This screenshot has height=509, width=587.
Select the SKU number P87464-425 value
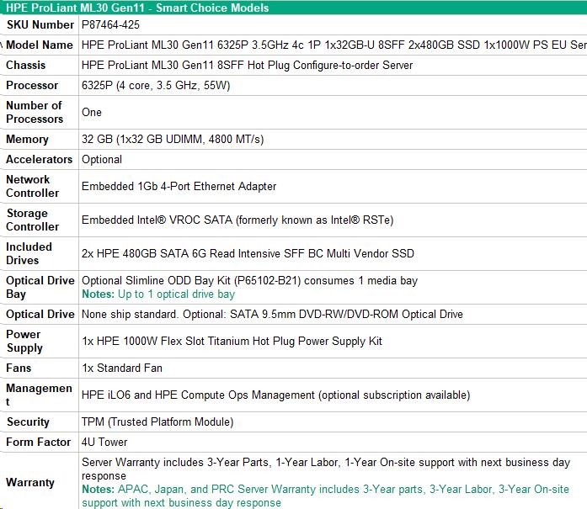[x=110, y=25]
